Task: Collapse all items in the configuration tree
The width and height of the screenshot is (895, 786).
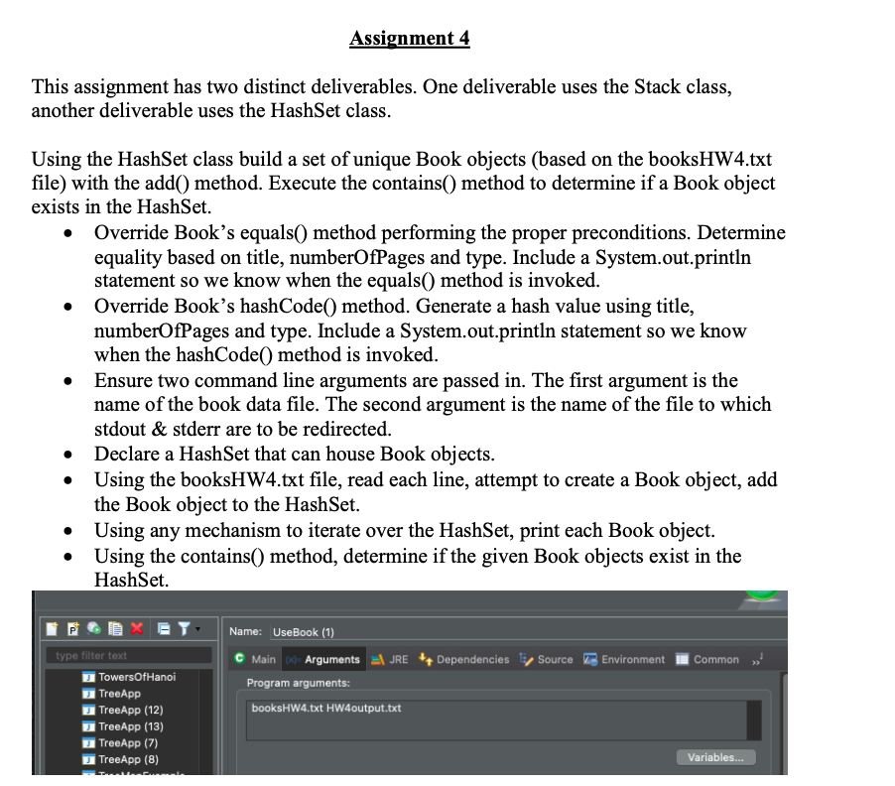Action: pyautogui.click(x=164, y=628)
